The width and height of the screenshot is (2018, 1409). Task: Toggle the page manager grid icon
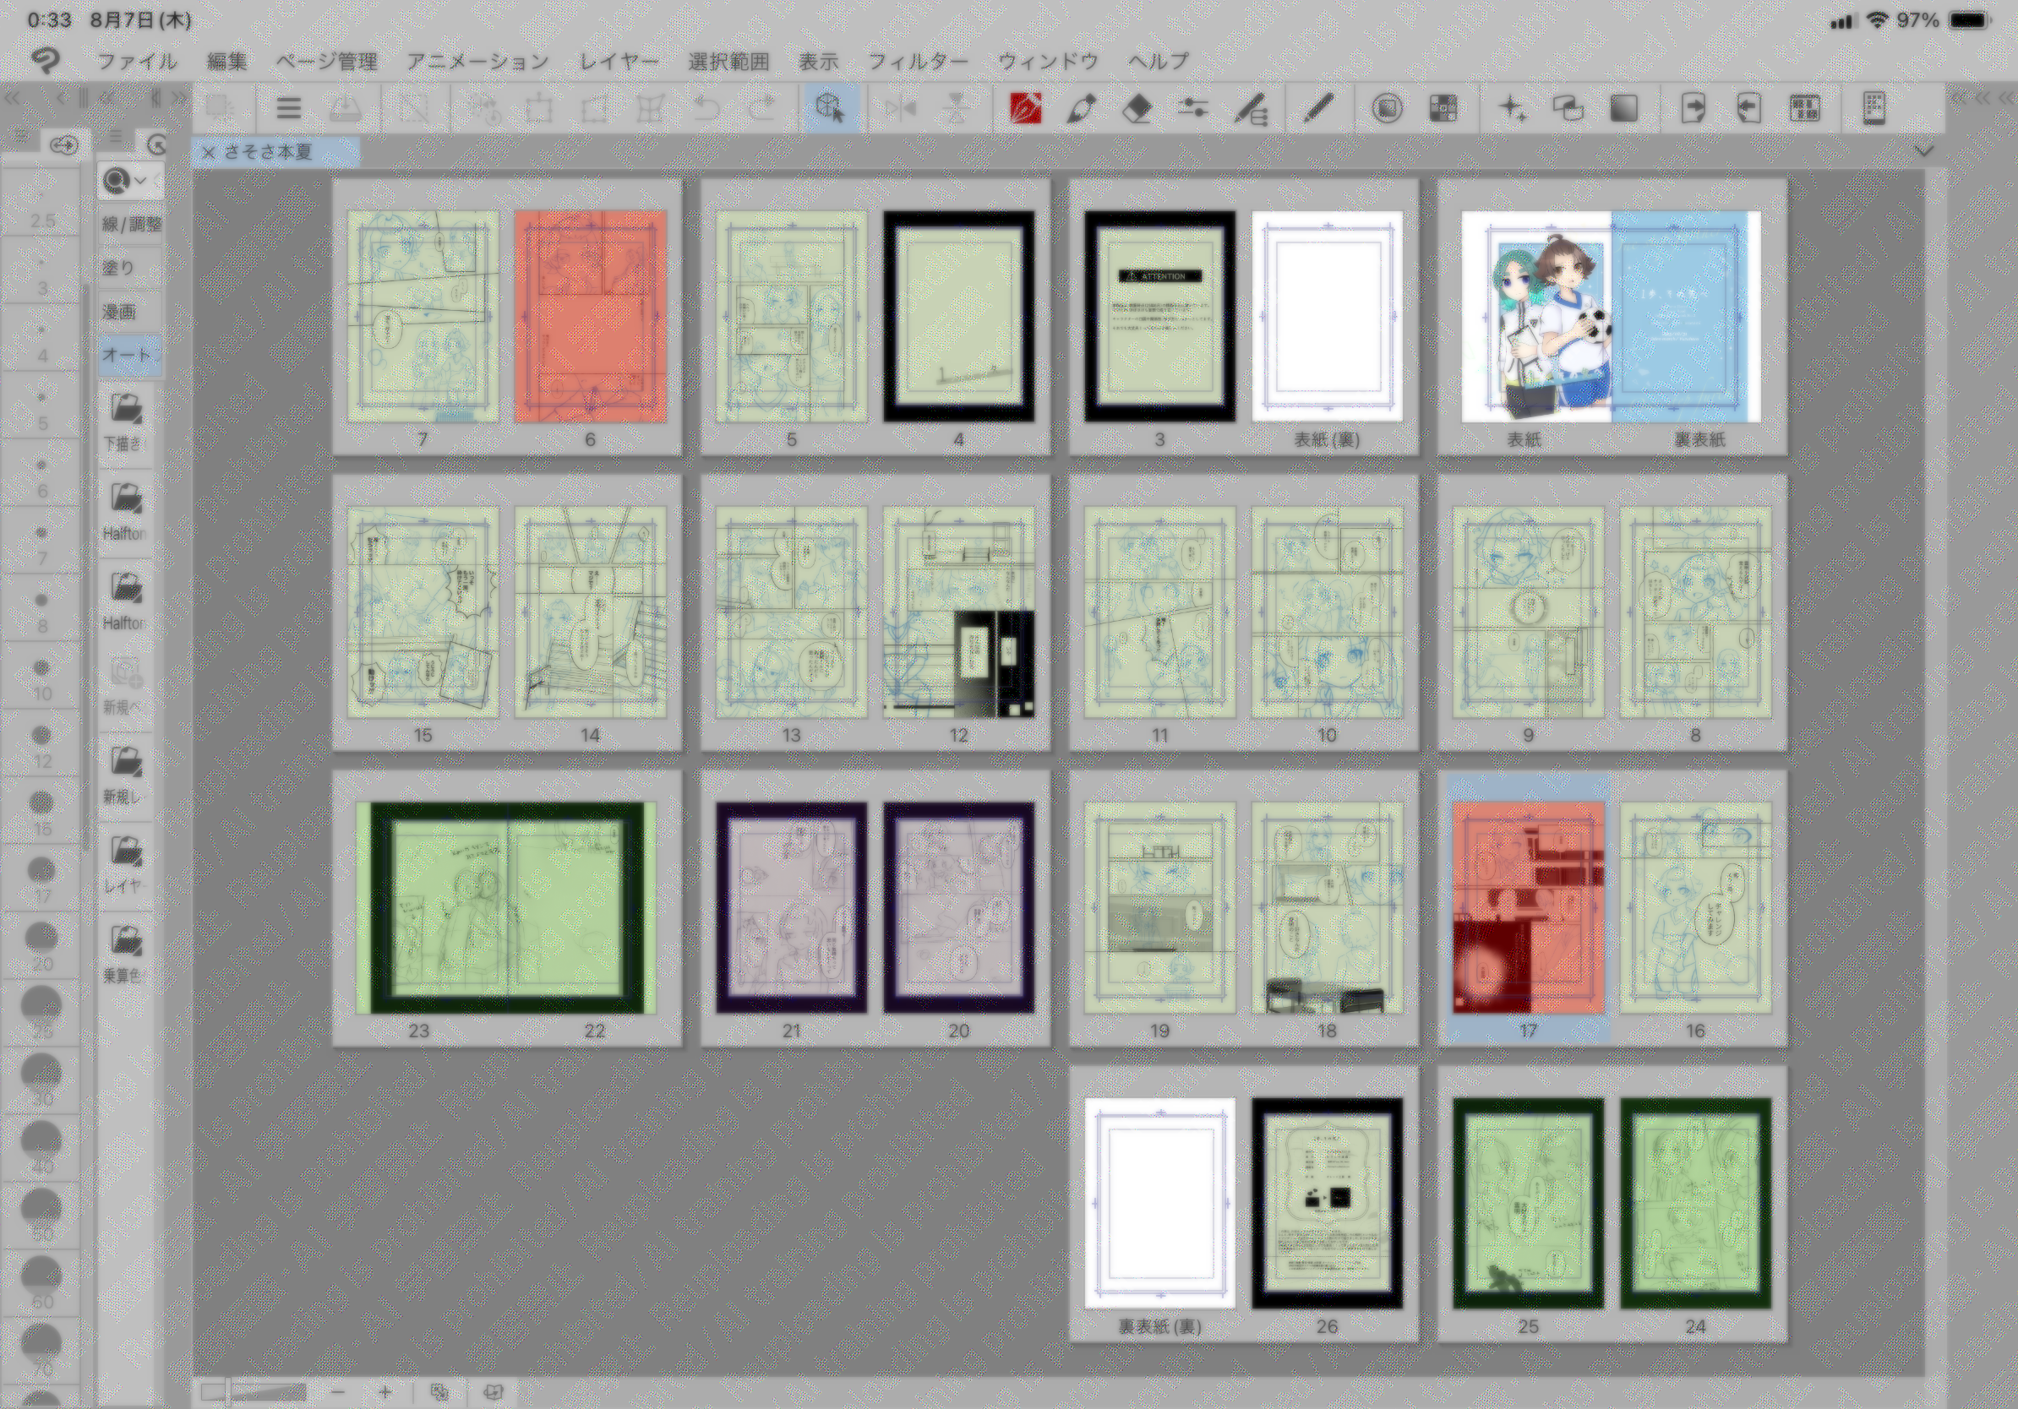[1804, 108]
